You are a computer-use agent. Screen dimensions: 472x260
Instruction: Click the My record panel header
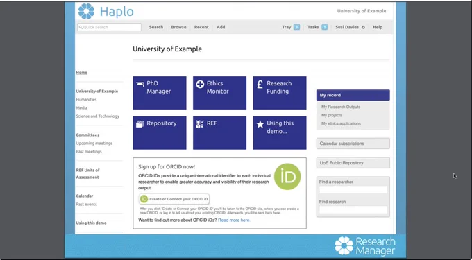coord(353,95)
